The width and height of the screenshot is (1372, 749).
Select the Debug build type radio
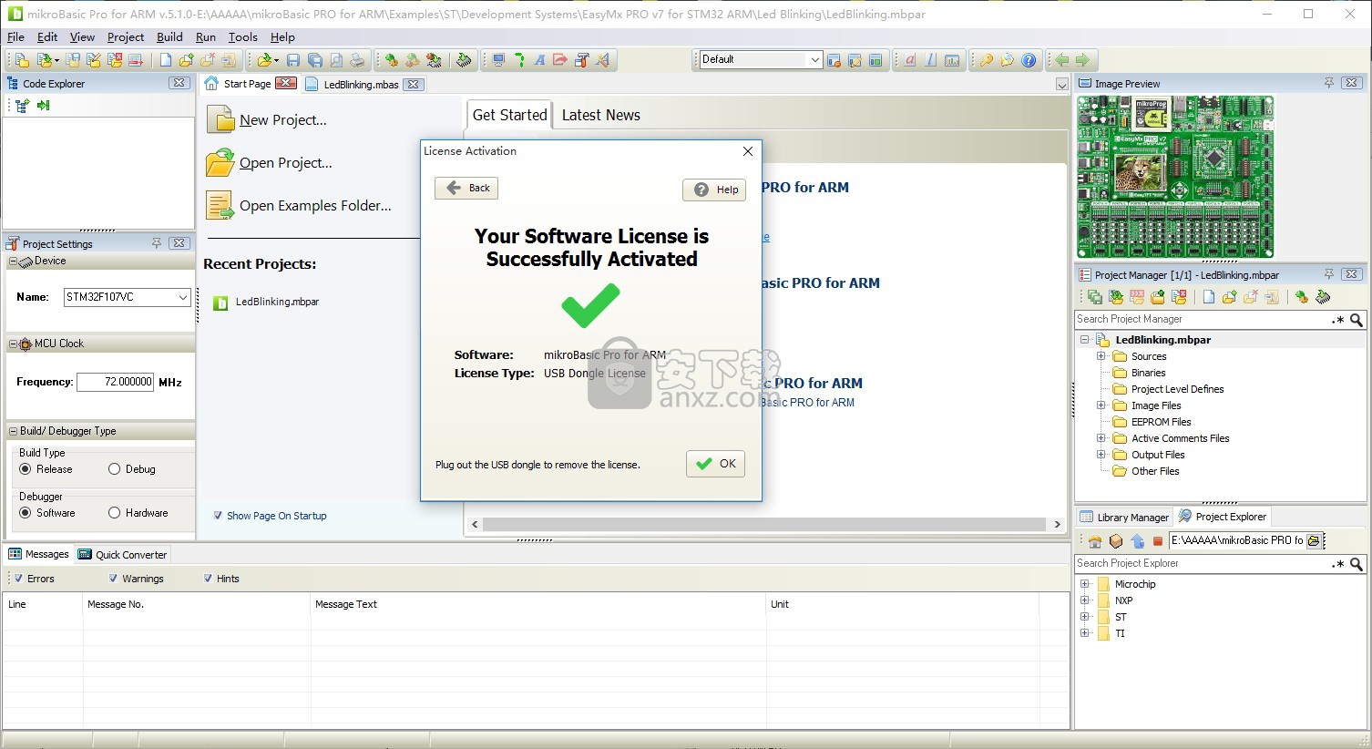point(114,469)
